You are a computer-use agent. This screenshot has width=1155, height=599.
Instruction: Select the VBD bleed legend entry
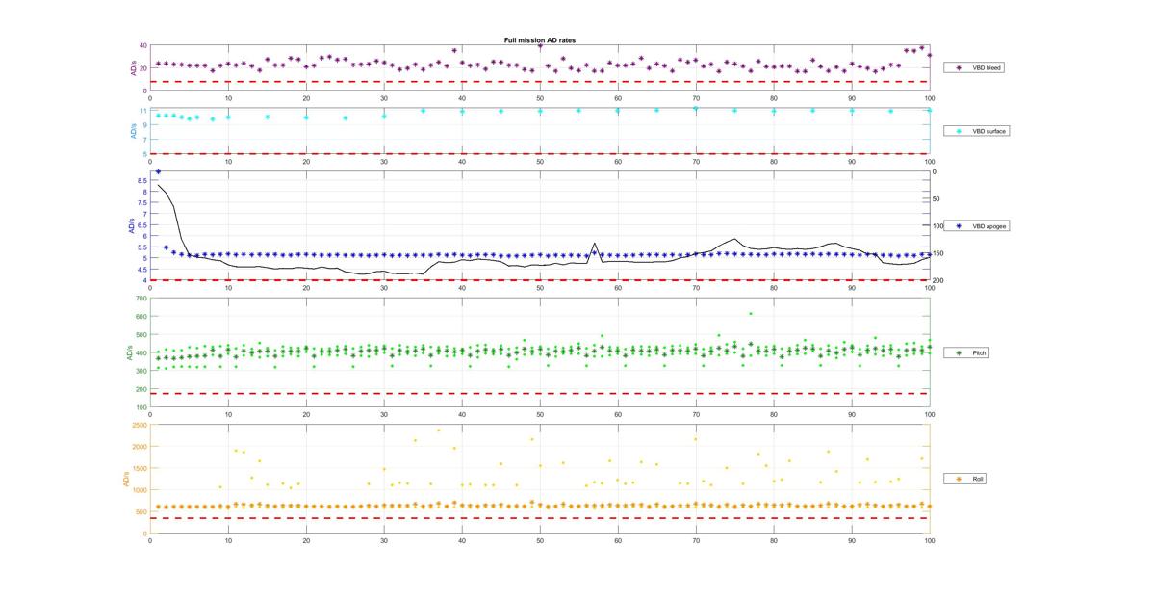point(975,68)
